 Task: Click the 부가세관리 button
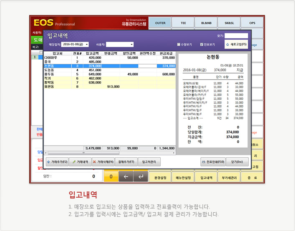coord(229,178)
